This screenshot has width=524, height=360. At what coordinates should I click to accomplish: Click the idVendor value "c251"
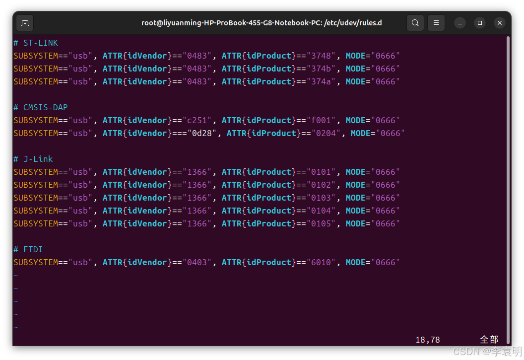pos(197,120)
